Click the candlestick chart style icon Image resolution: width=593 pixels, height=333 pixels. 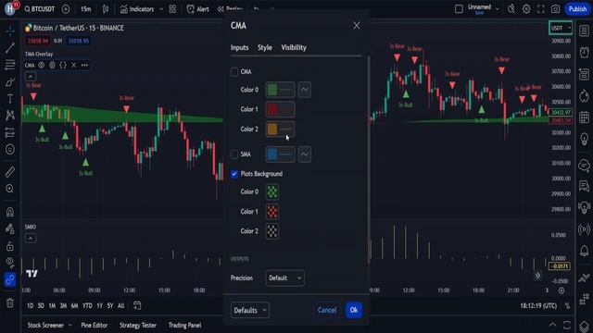(105, 9)
